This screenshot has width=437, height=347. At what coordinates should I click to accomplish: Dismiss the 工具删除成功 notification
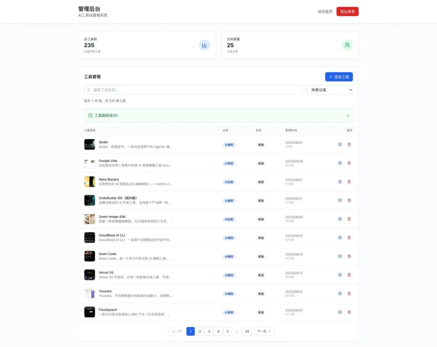(x=348, y=116)
